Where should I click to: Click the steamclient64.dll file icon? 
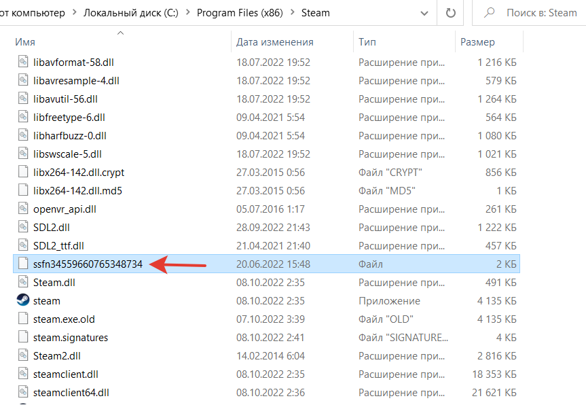[x=23, y=391]
